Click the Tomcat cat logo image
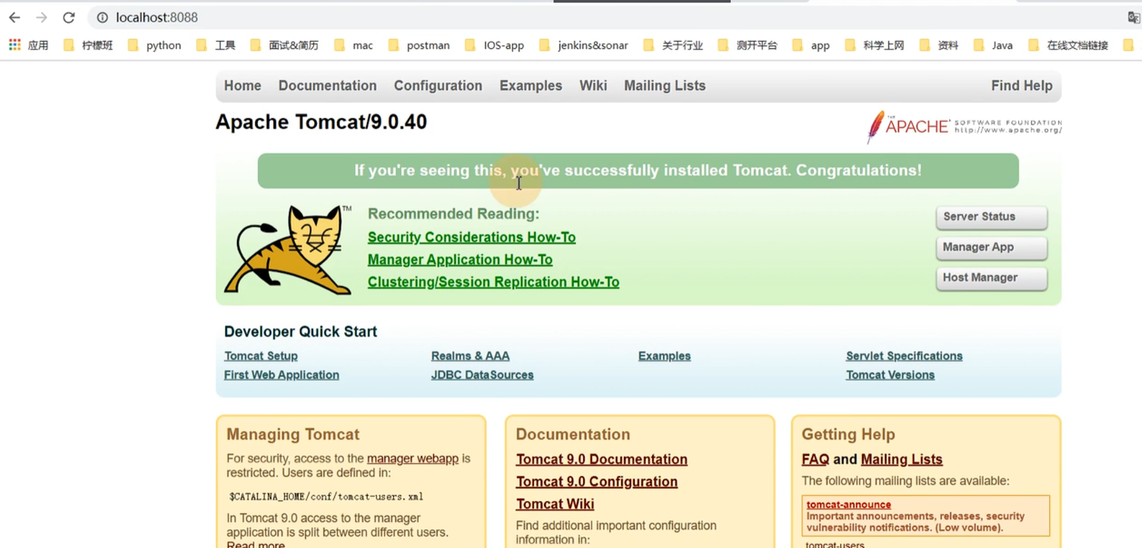This screenshot has height=548, width=1142. point(288,250)
